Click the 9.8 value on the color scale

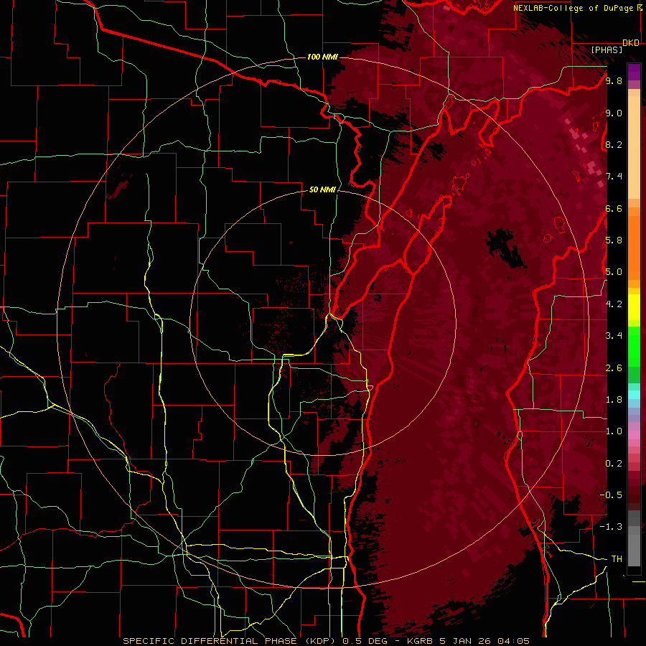[614, 80]
